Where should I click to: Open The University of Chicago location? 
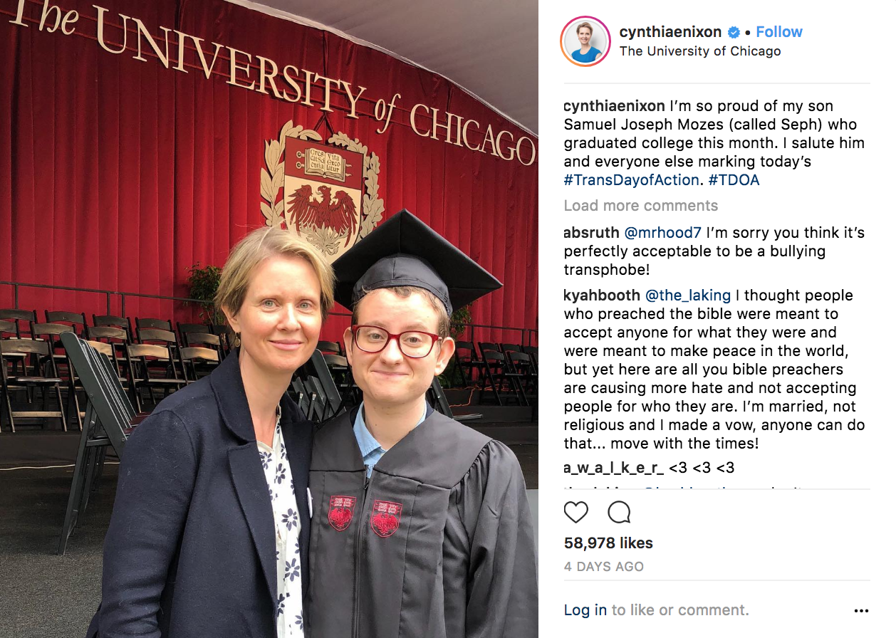(700, 51)
